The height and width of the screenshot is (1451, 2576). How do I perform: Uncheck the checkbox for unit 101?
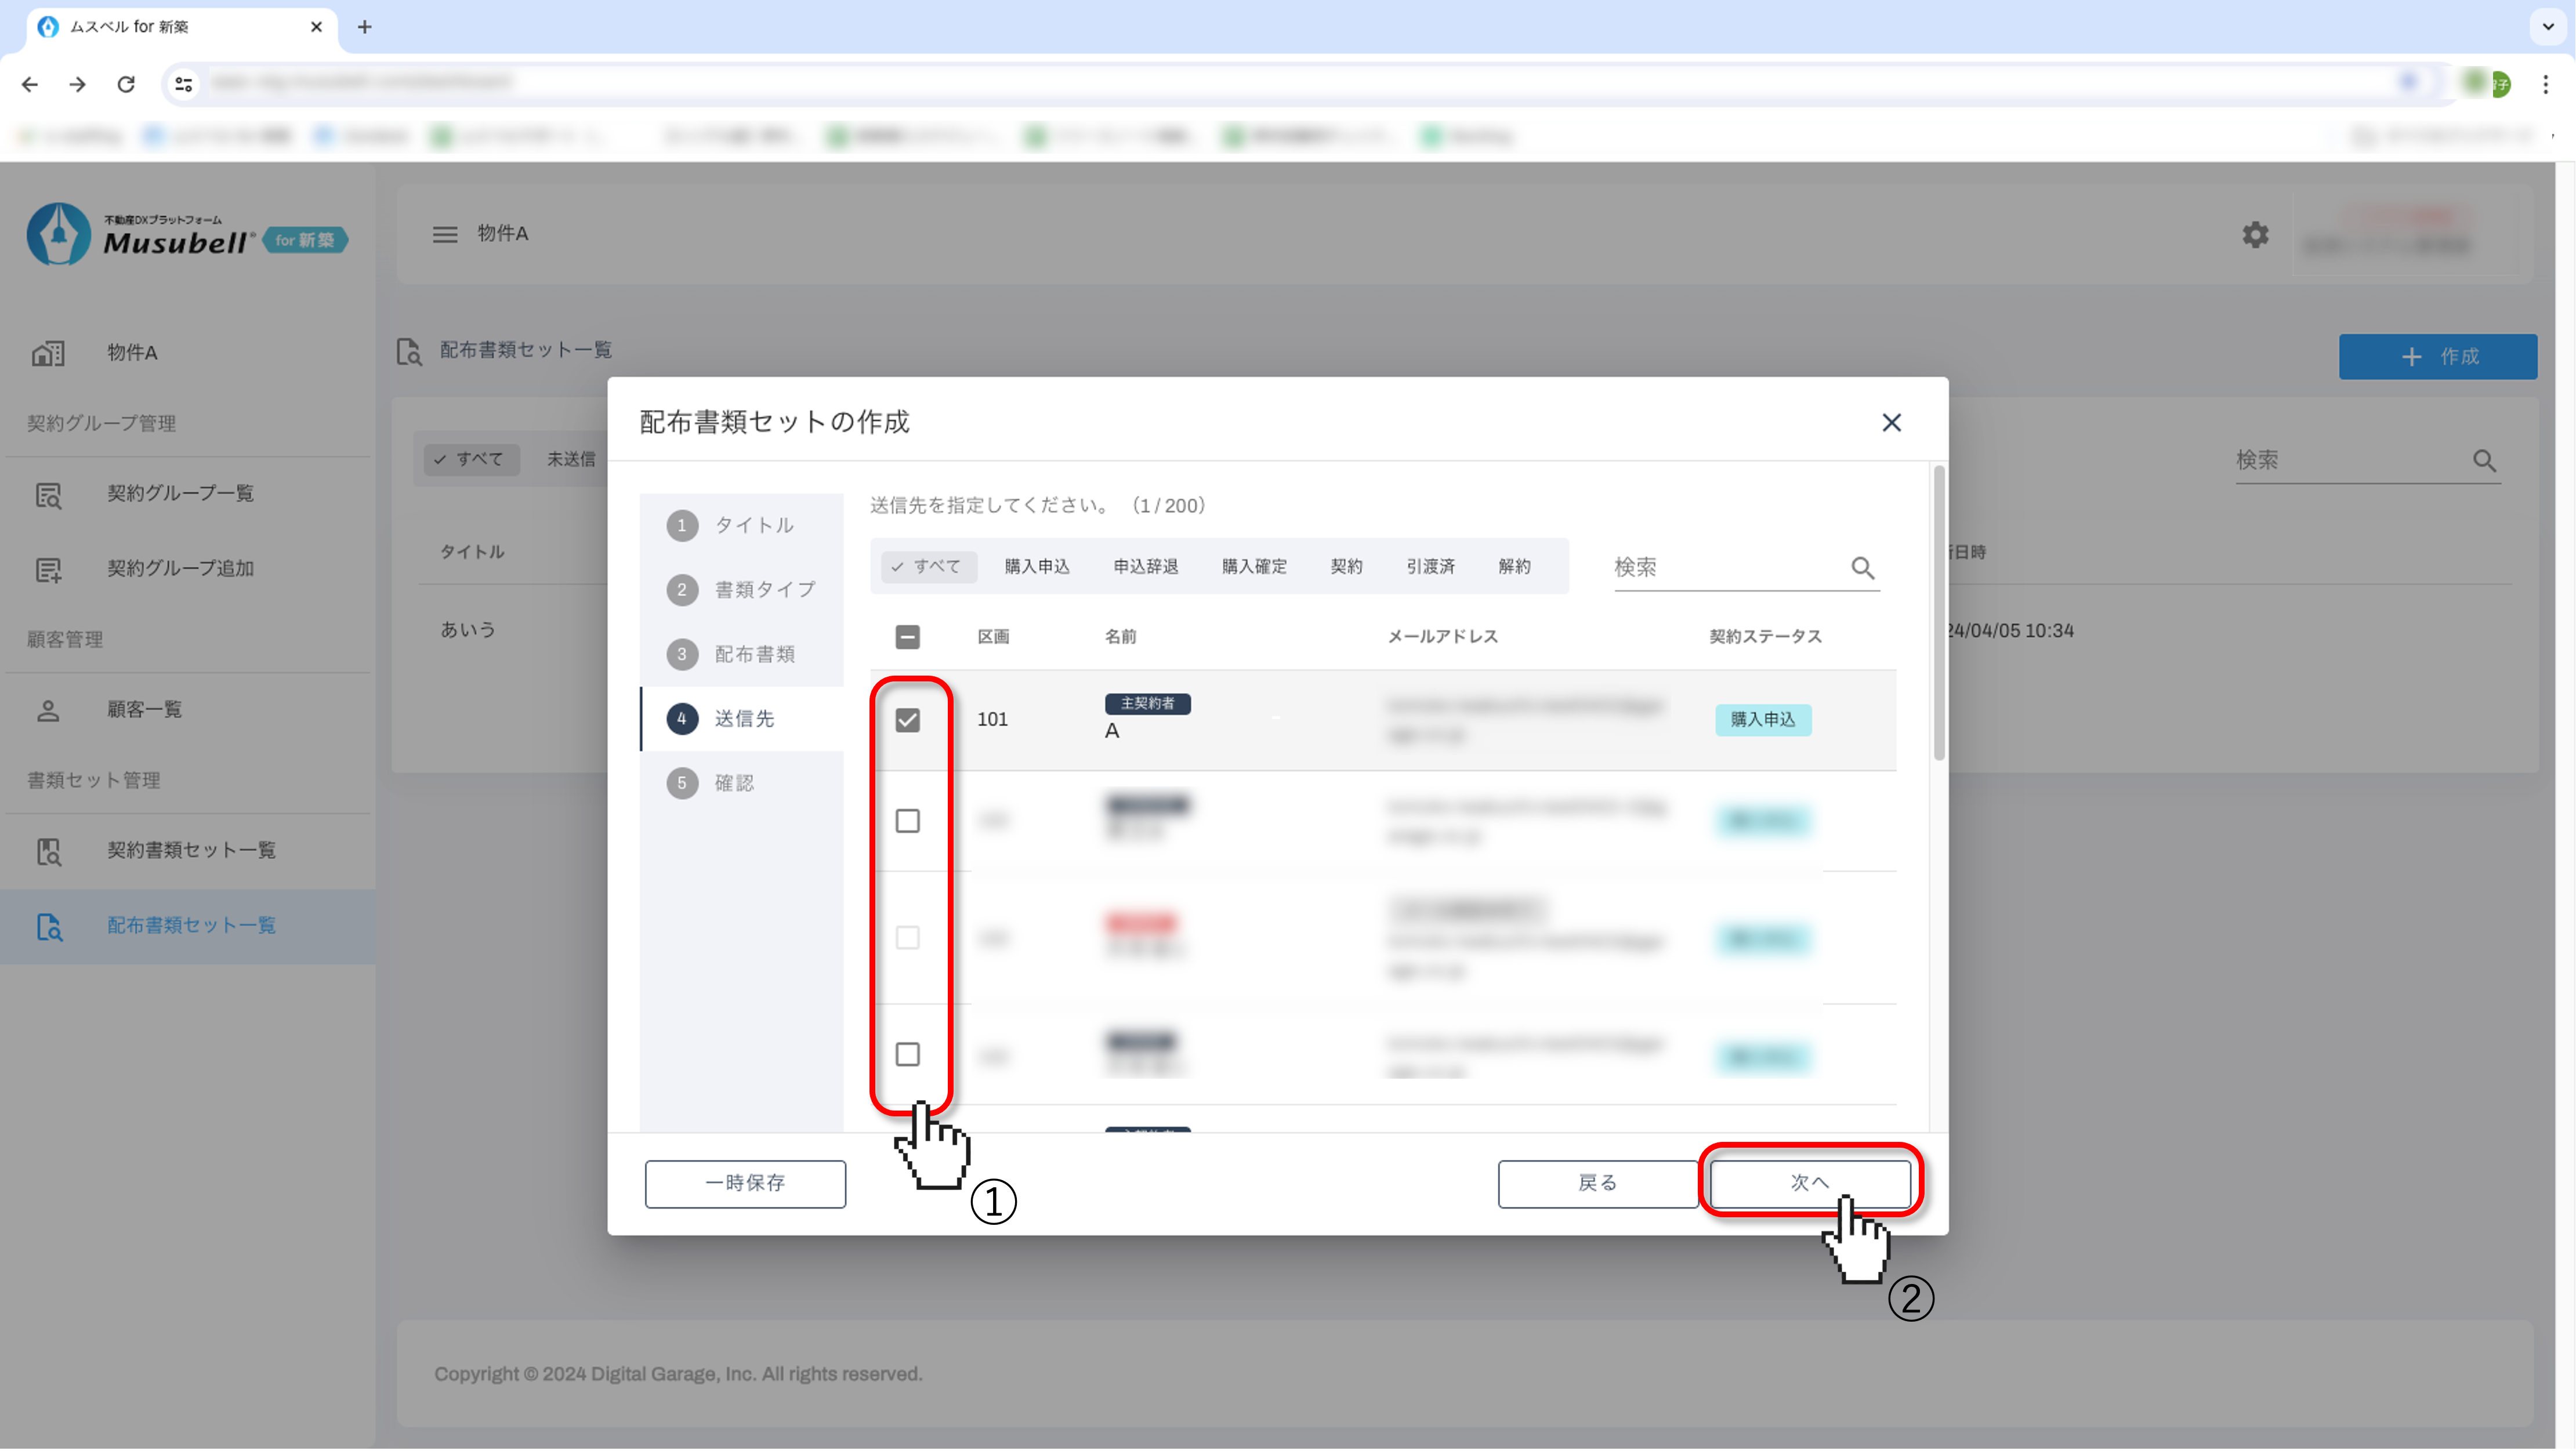(x=907, y=720)
